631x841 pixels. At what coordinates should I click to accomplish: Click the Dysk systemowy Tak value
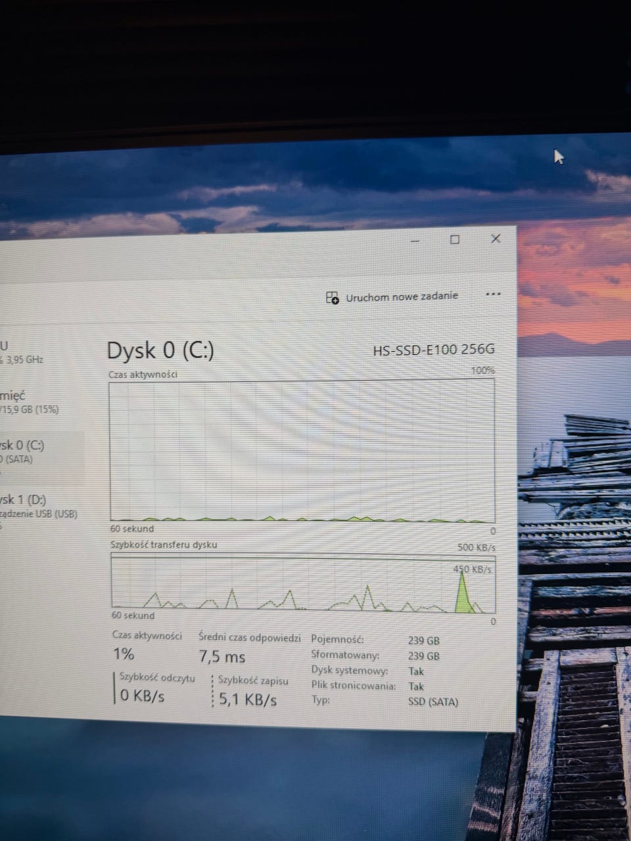(416, 671)
